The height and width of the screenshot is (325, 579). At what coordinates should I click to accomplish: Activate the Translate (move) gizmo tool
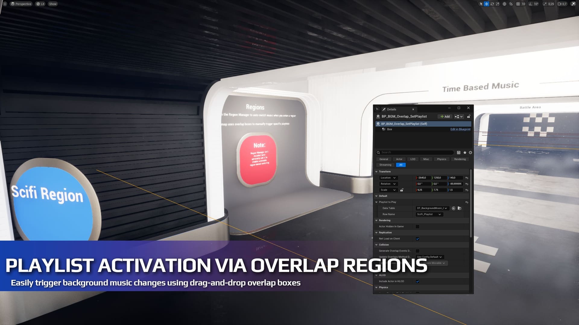486,4
